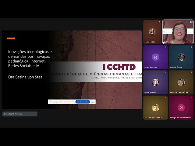Click the muted mic icon on Orlando Correa's tile
195x146 pixels.
(191, 47)
